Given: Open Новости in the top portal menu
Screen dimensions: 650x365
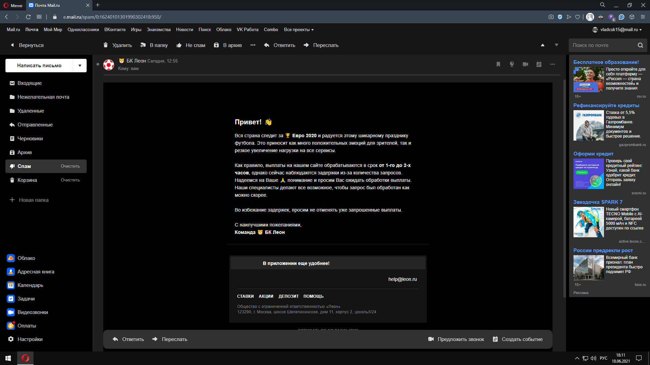Looking at the screenshot, I should [x=185, y=30].
